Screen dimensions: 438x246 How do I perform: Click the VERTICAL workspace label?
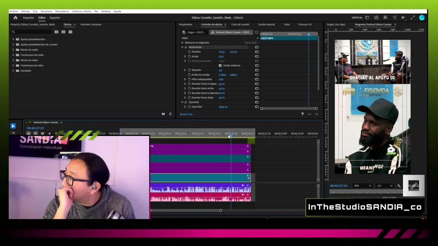357,18
